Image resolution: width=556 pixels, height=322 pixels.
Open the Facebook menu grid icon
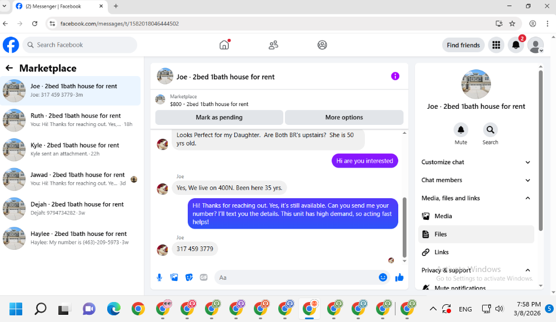coord(496,45)
